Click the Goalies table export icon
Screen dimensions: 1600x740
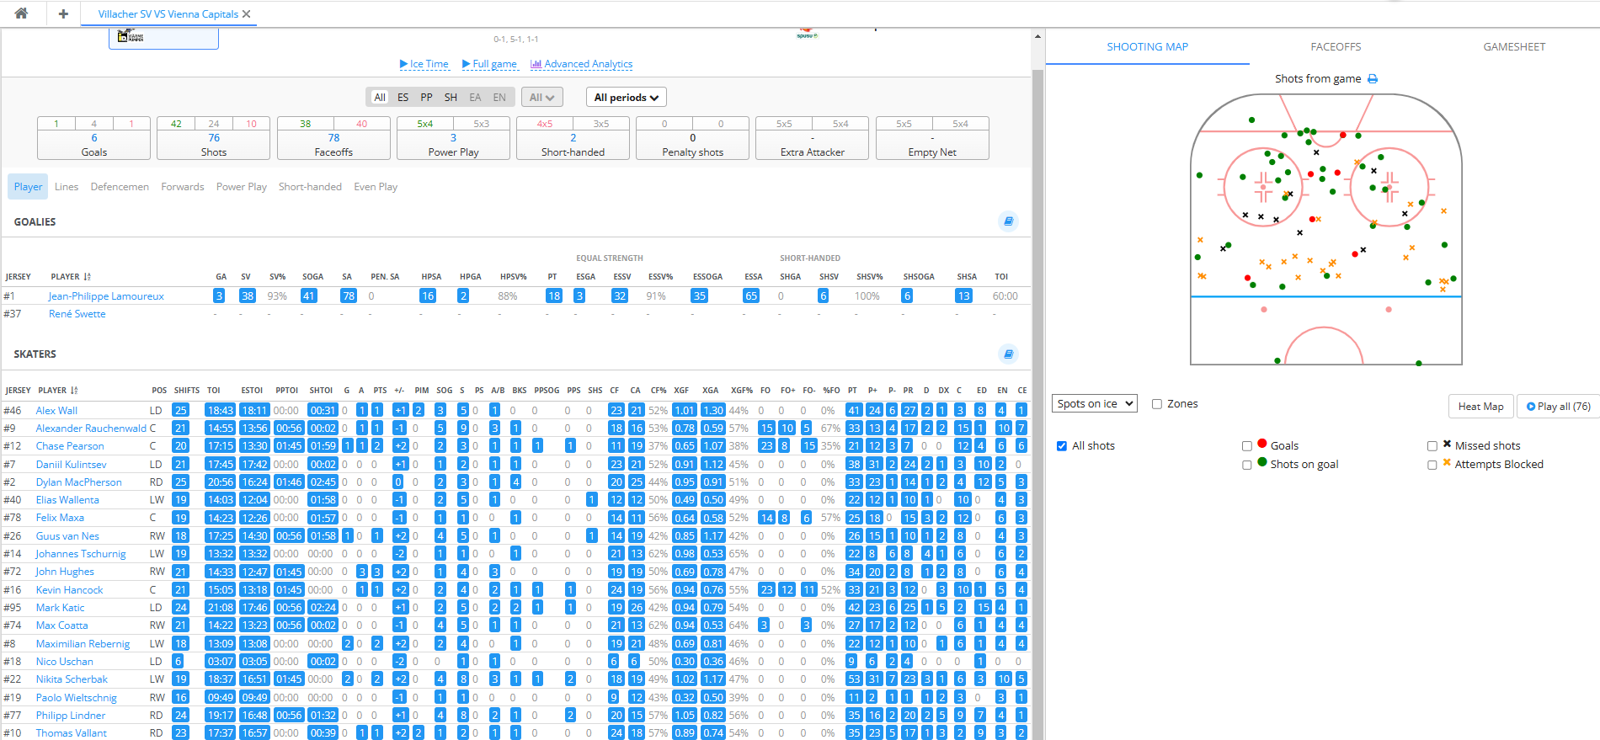[1008, 221]
